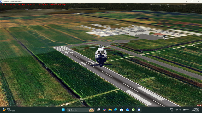Image resolution: width=202 pixels, height=113 pixels.
Task: Open the ENG US language switcher
Action: [x=172, y=110]
